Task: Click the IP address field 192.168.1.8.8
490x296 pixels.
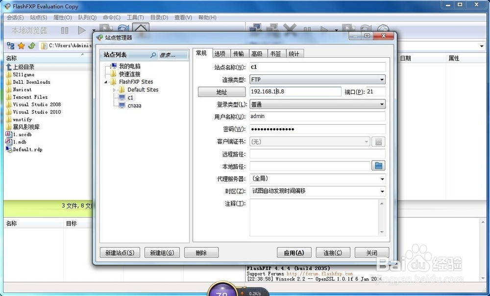Action: point(295,91)
